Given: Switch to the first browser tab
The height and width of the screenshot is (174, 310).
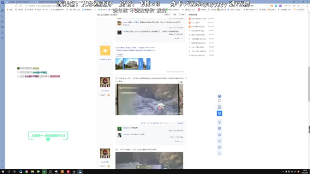Looking at the screenshot, I should pos(19,2).
